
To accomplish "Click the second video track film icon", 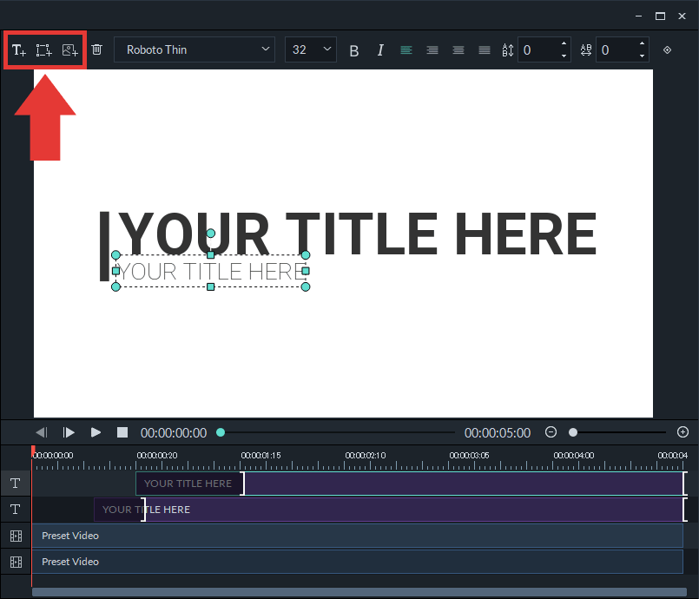I will coord(16,562).
